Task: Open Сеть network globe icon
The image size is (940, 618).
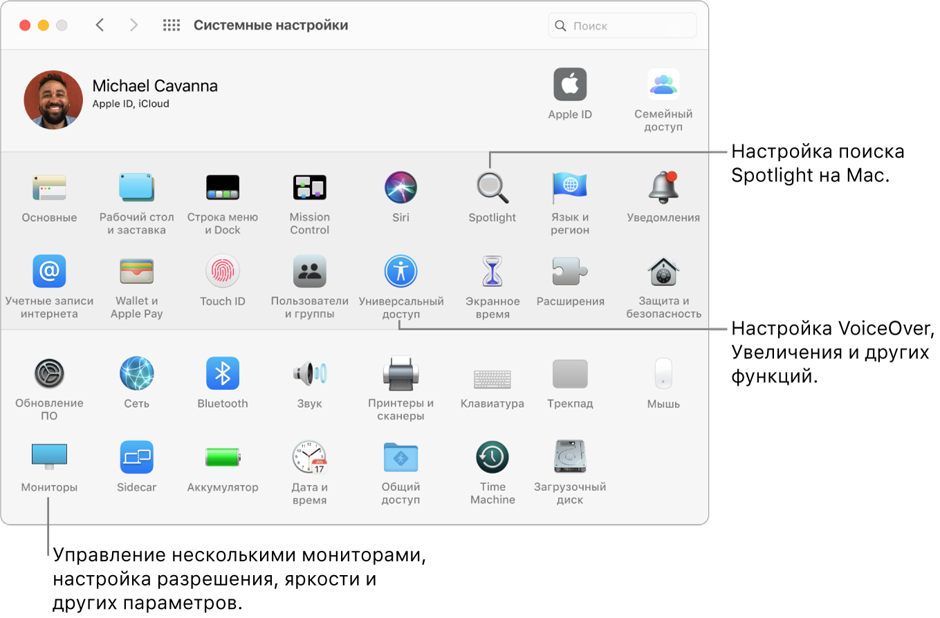Action: (136, 374)
